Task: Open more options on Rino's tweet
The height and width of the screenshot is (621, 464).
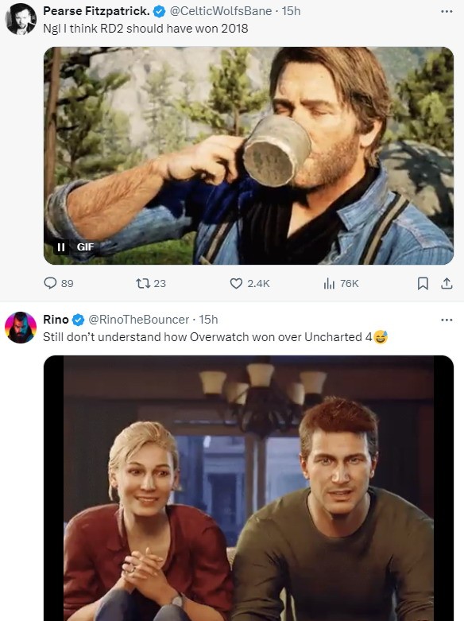Action: click(x=447, y=320)
